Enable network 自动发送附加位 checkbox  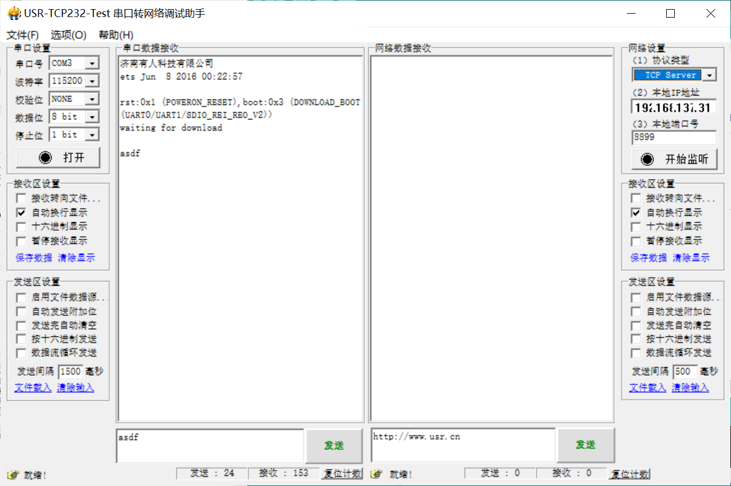pos(636,311)
